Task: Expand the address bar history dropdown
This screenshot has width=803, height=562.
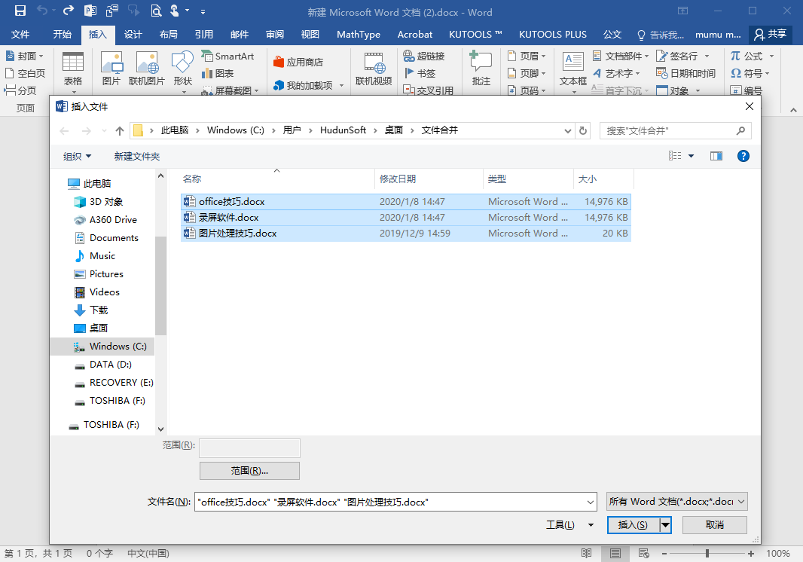Action: point(567,130)
